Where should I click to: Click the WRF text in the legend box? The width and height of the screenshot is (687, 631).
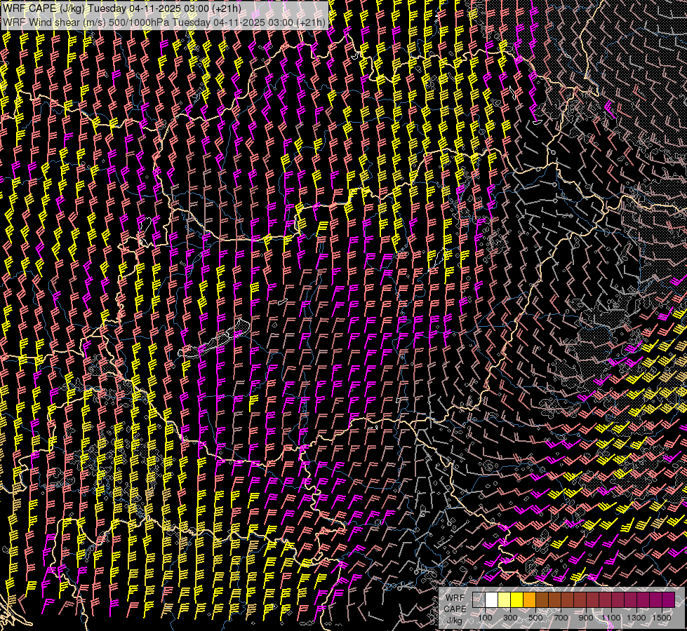point(454,598)
